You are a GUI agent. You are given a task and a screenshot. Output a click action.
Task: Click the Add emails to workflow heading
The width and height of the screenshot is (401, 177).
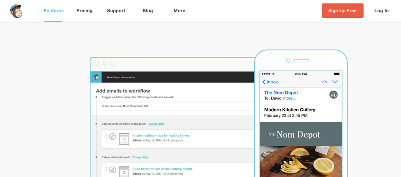(123, 91)
